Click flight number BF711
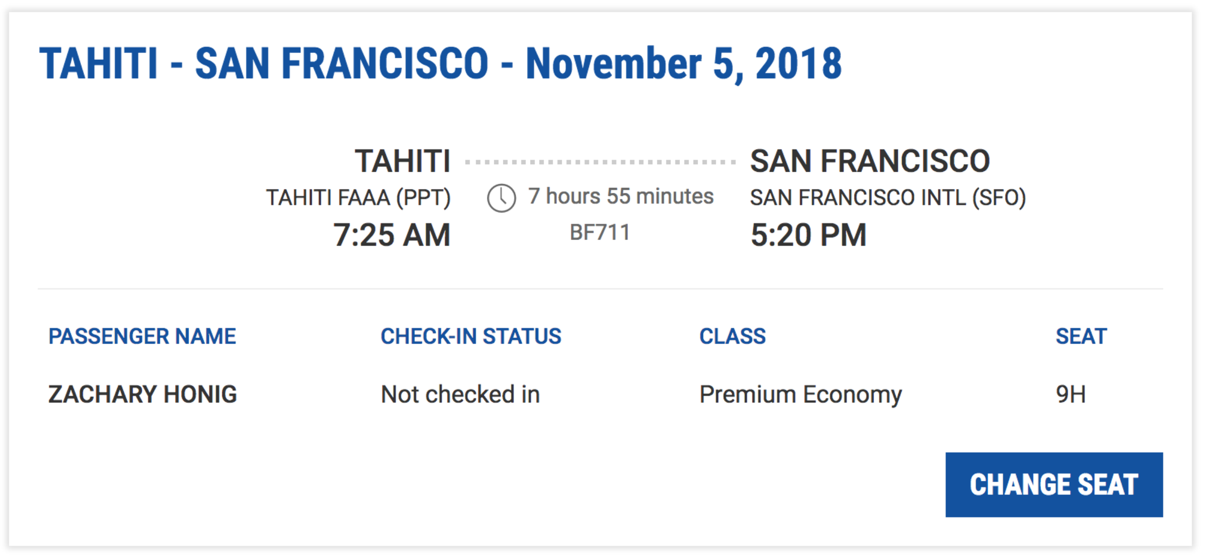 599,233
